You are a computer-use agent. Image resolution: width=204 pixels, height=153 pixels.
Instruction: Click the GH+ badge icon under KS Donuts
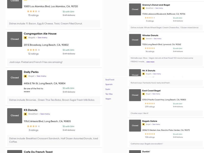[x=25, y=114]
